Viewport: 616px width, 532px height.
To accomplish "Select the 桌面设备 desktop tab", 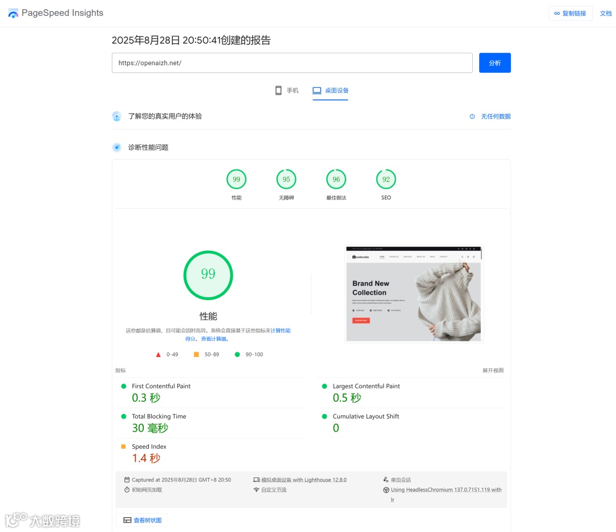I will pos(330,91).
